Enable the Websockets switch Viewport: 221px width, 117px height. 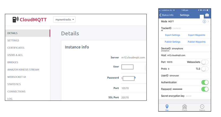coord(205,62)
